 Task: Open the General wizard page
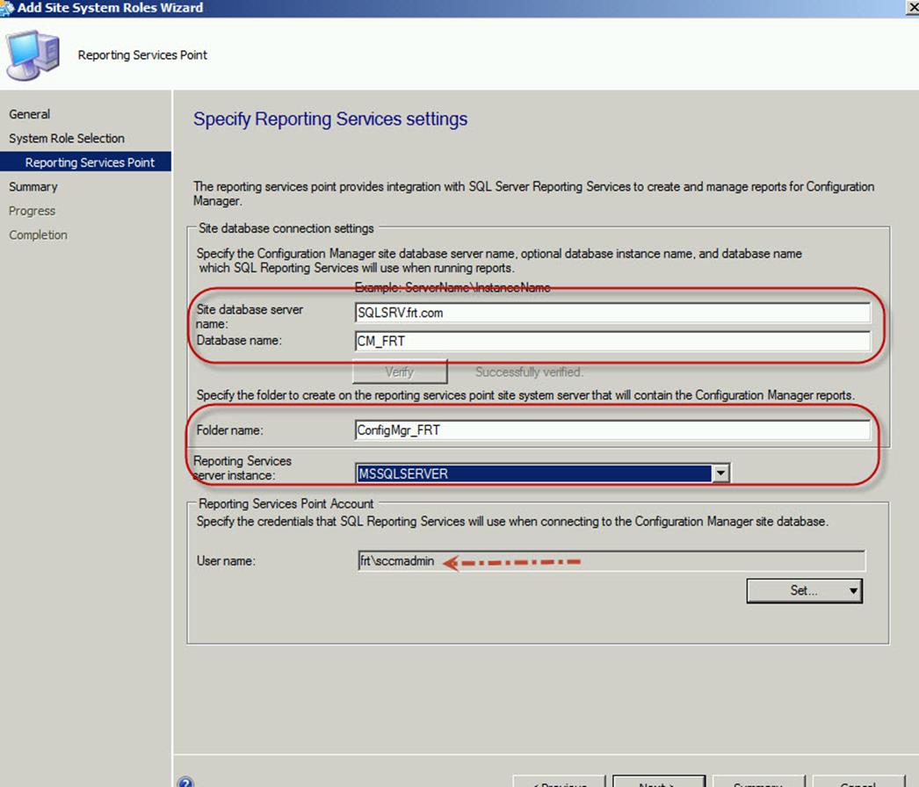tap(29, 114)
